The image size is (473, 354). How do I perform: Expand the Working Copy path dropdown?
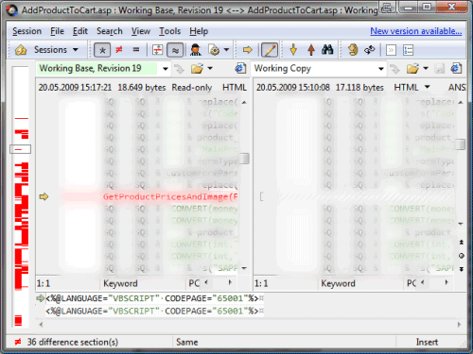click(x=381, y=69)
